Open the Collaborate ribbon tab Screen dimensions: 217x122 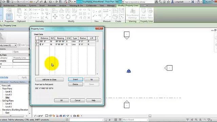[x=91, y=5]
